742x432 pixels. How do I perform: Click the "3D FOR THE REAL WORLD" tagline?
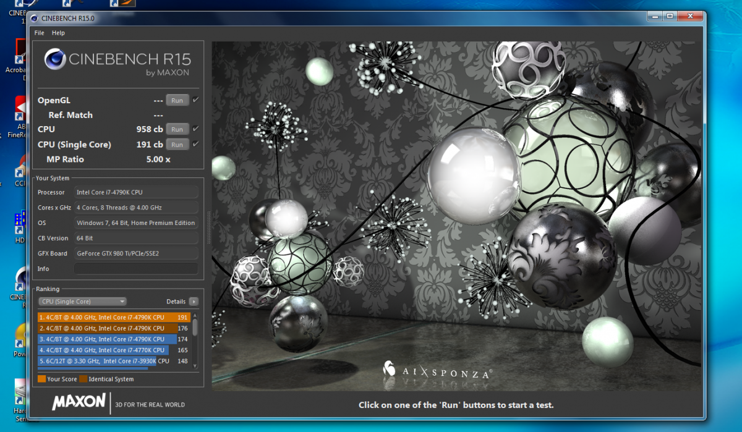[150, 405]
